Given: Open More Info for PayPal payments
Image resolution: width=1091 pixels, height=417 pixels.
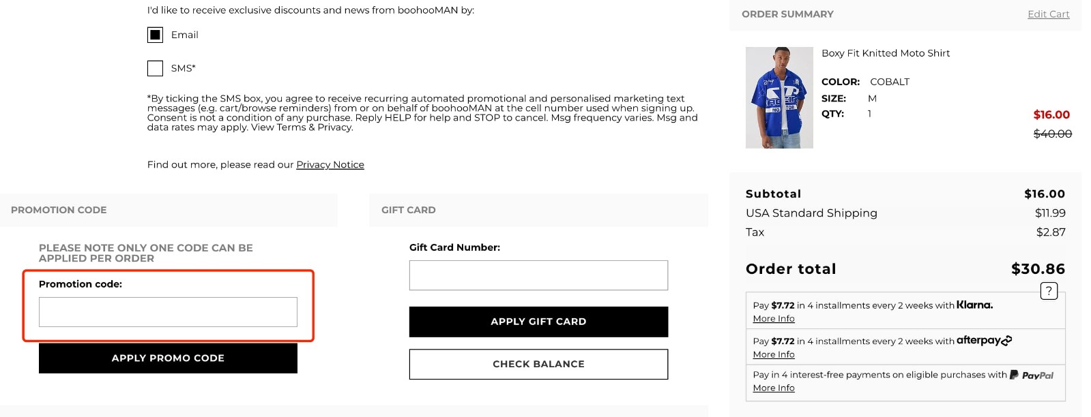Looking at the screenshot, I should click(x=773, y=387).
